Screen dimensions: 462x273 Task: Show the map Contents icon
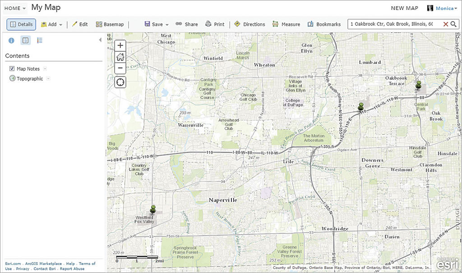point(26,40)
